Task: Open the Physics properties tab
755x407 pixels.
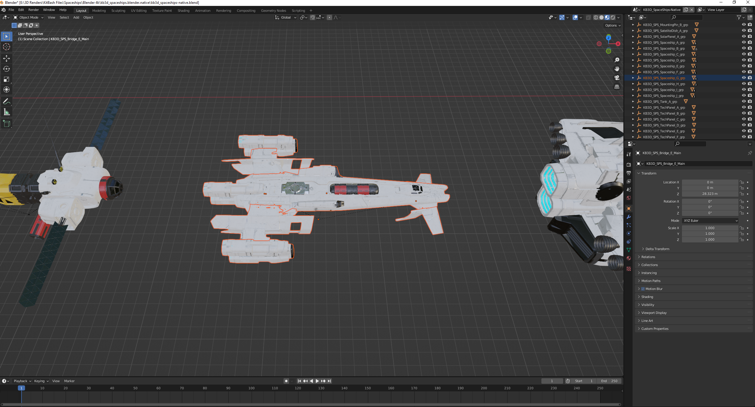Action: click(x=629, y=233)
